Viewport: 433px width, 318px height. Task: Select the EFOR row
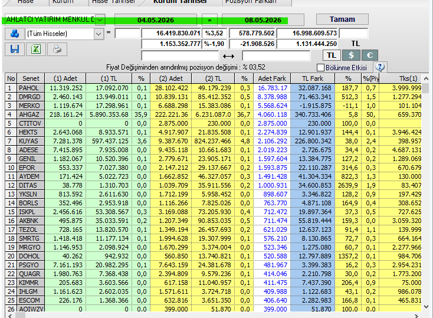click(213, 168)
